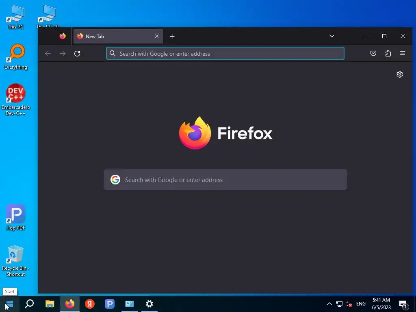Open File Explorer from taskbar
Viewport: 416px width, 312px height.
click(x=50, y=304)
